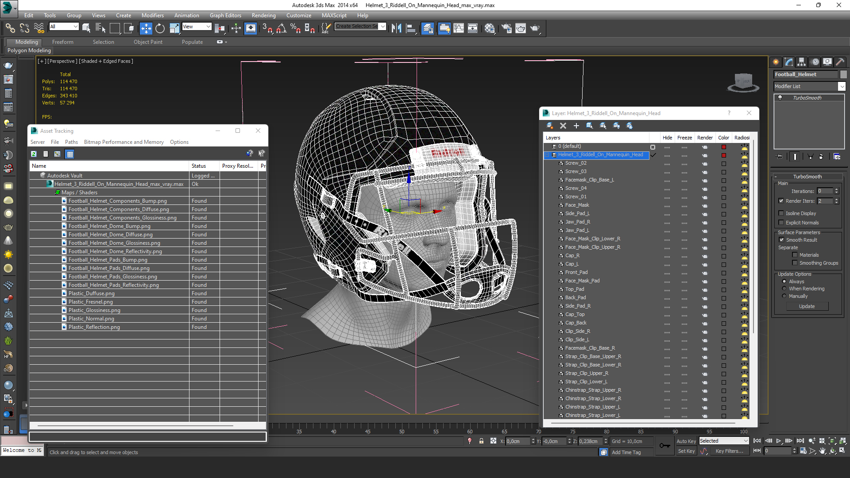850x478 pixels.
Task: Open the Graph Editors menu
Action: click(225, 15)
